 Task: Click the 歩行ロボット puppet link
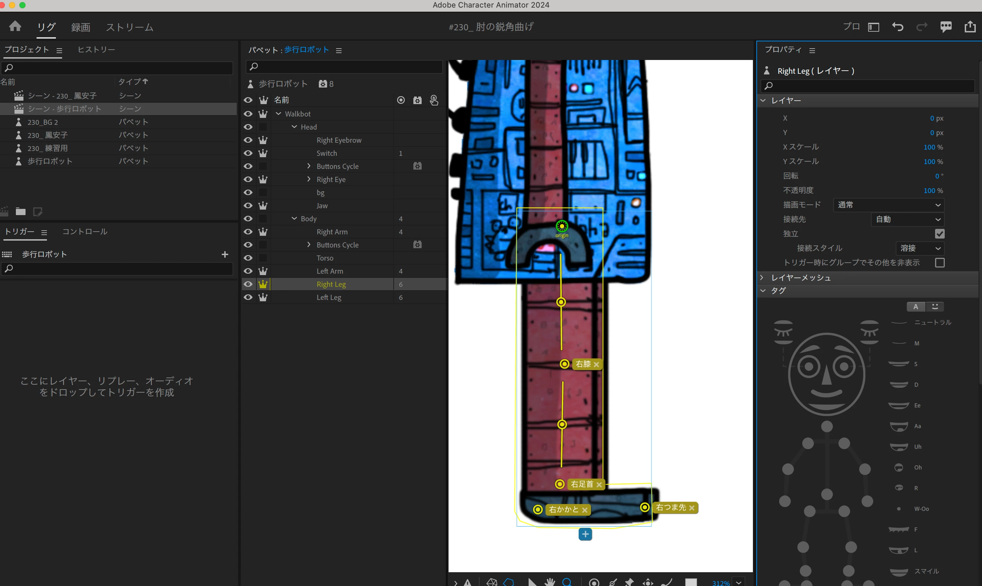[306, 50]
